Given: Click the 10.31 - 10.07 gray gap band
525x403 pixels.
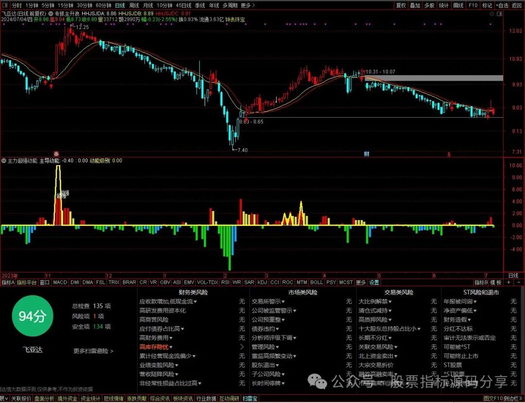Looking at the screenshot, I should 434,78.
